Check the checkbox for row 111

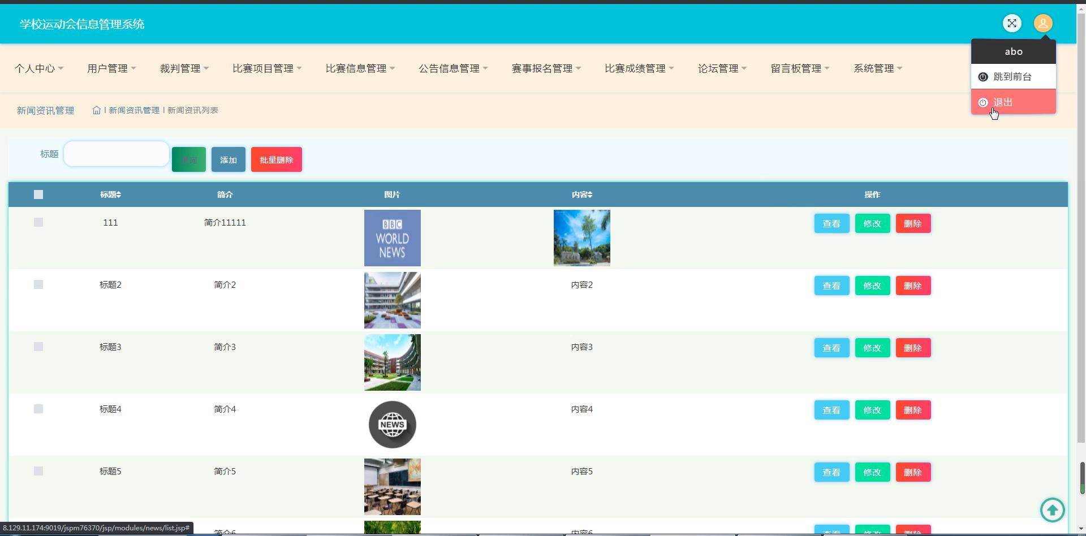38,222
